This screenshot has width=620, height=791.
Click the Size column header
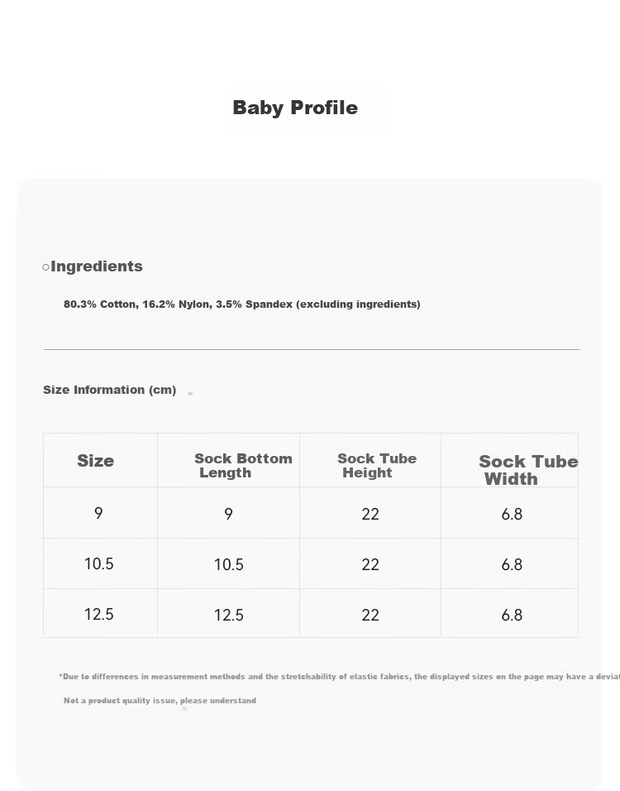[95, 461]
